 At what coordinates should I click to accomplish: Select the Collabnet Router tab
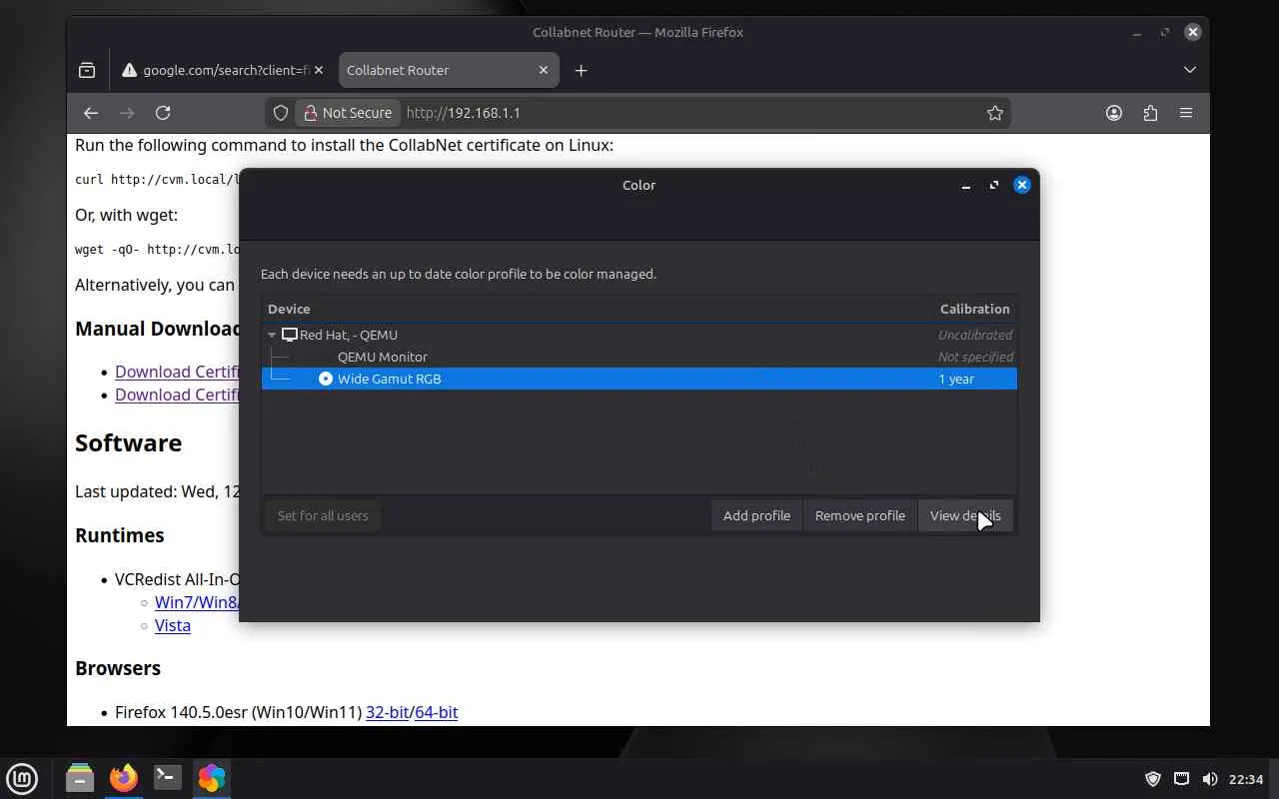coord(449,70)
